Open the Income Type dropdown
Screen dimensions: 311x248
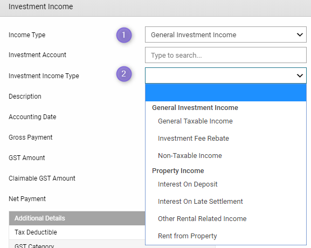pos(226,35)
